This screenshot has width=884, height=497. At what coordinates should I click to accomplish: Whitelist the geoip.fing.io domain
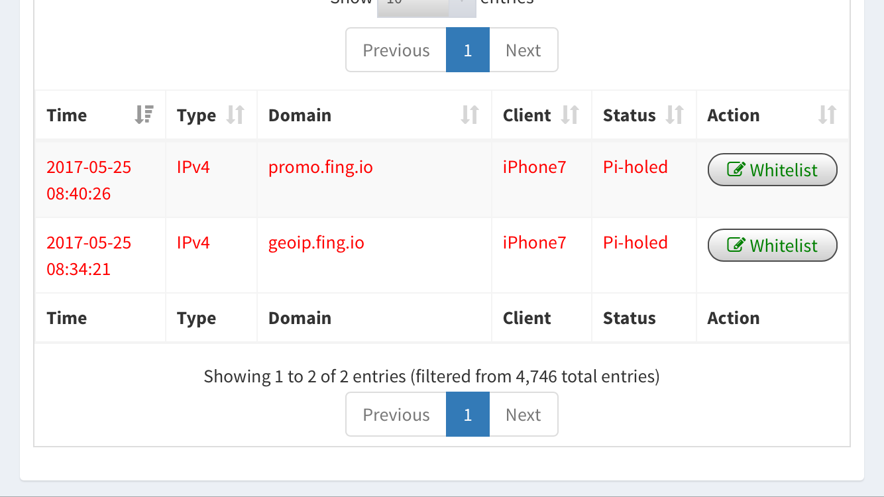point(773,246)
